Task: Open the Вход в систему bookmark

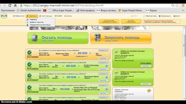Action: pos(106,10)
